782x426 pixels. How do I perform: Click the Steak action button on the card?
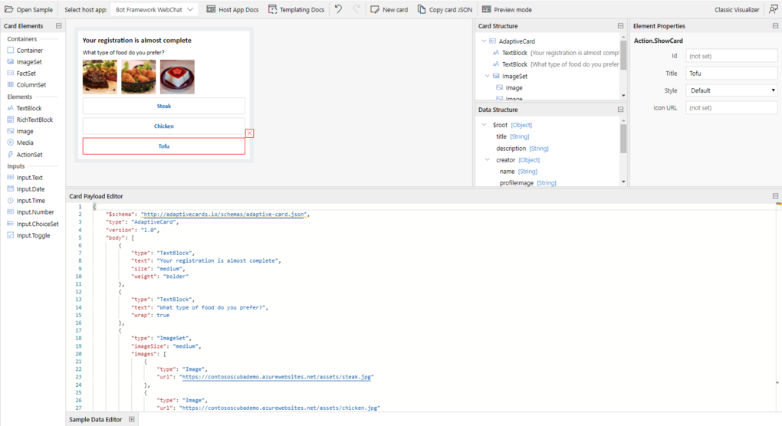(x=163, y=106)
